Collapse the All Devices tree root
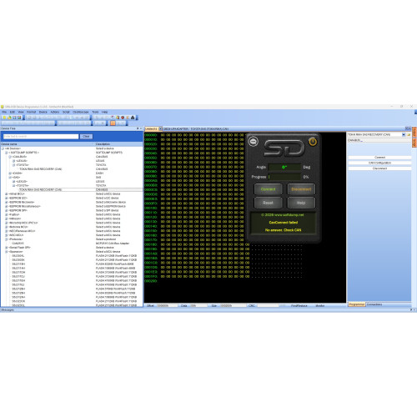Viewport: 417px width, 417px height. 3,148
